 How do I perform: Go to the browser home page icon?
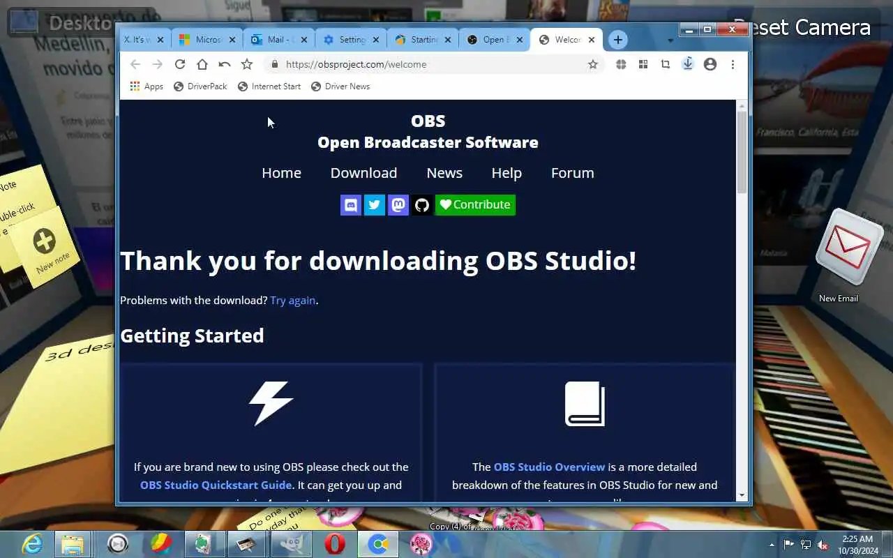(202, 64)
